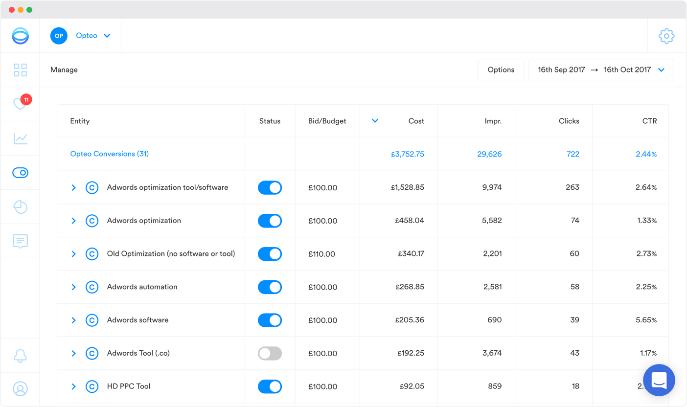Click Adwords software campaign name
Viewport: 687px width, 407px height.
pyautogui.click(x=138, y=320)
